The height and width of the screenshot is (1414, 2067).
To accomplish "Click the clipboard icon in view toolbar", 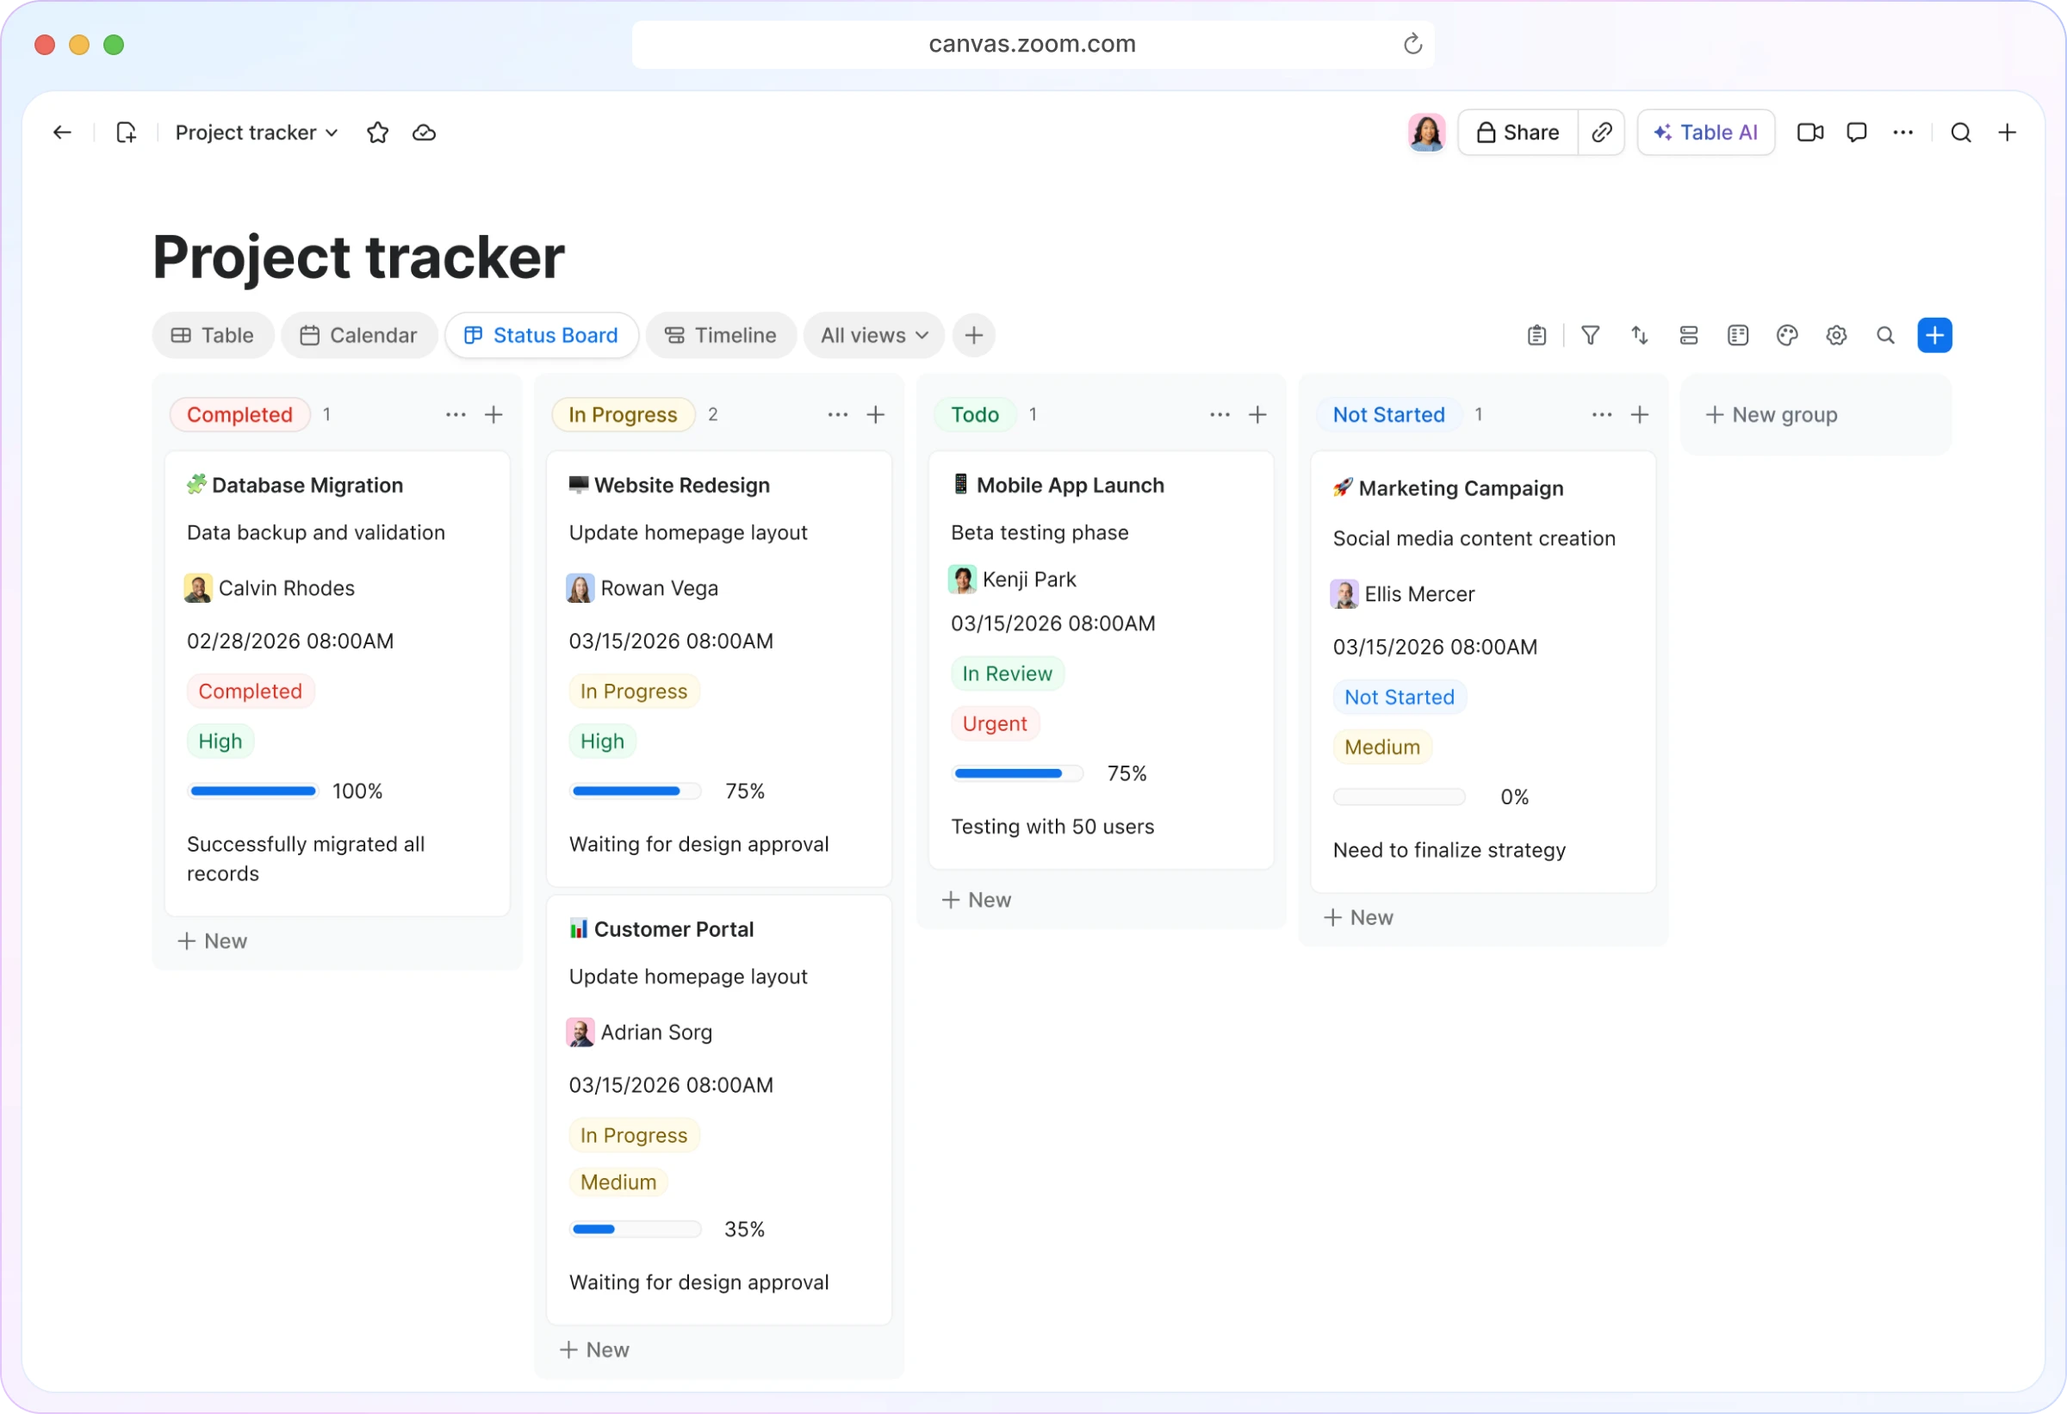I will [x=1537, y=335].
